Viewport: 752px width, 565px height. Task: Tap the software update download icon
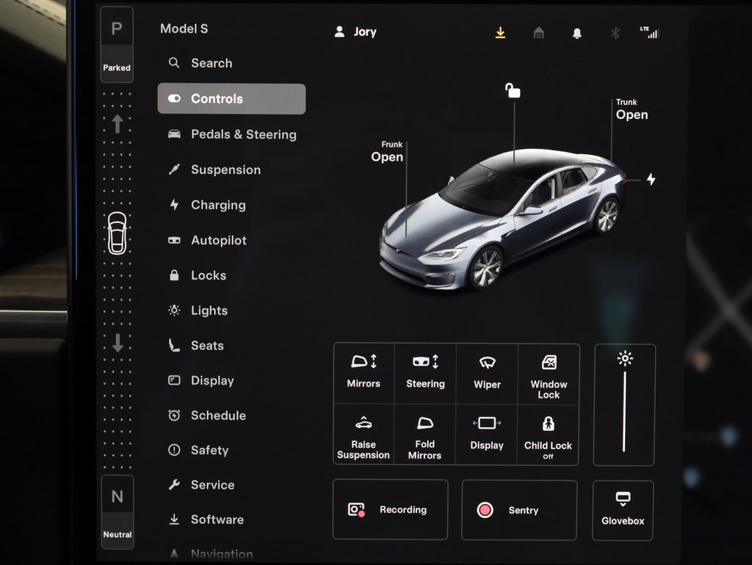click(500, 32)
